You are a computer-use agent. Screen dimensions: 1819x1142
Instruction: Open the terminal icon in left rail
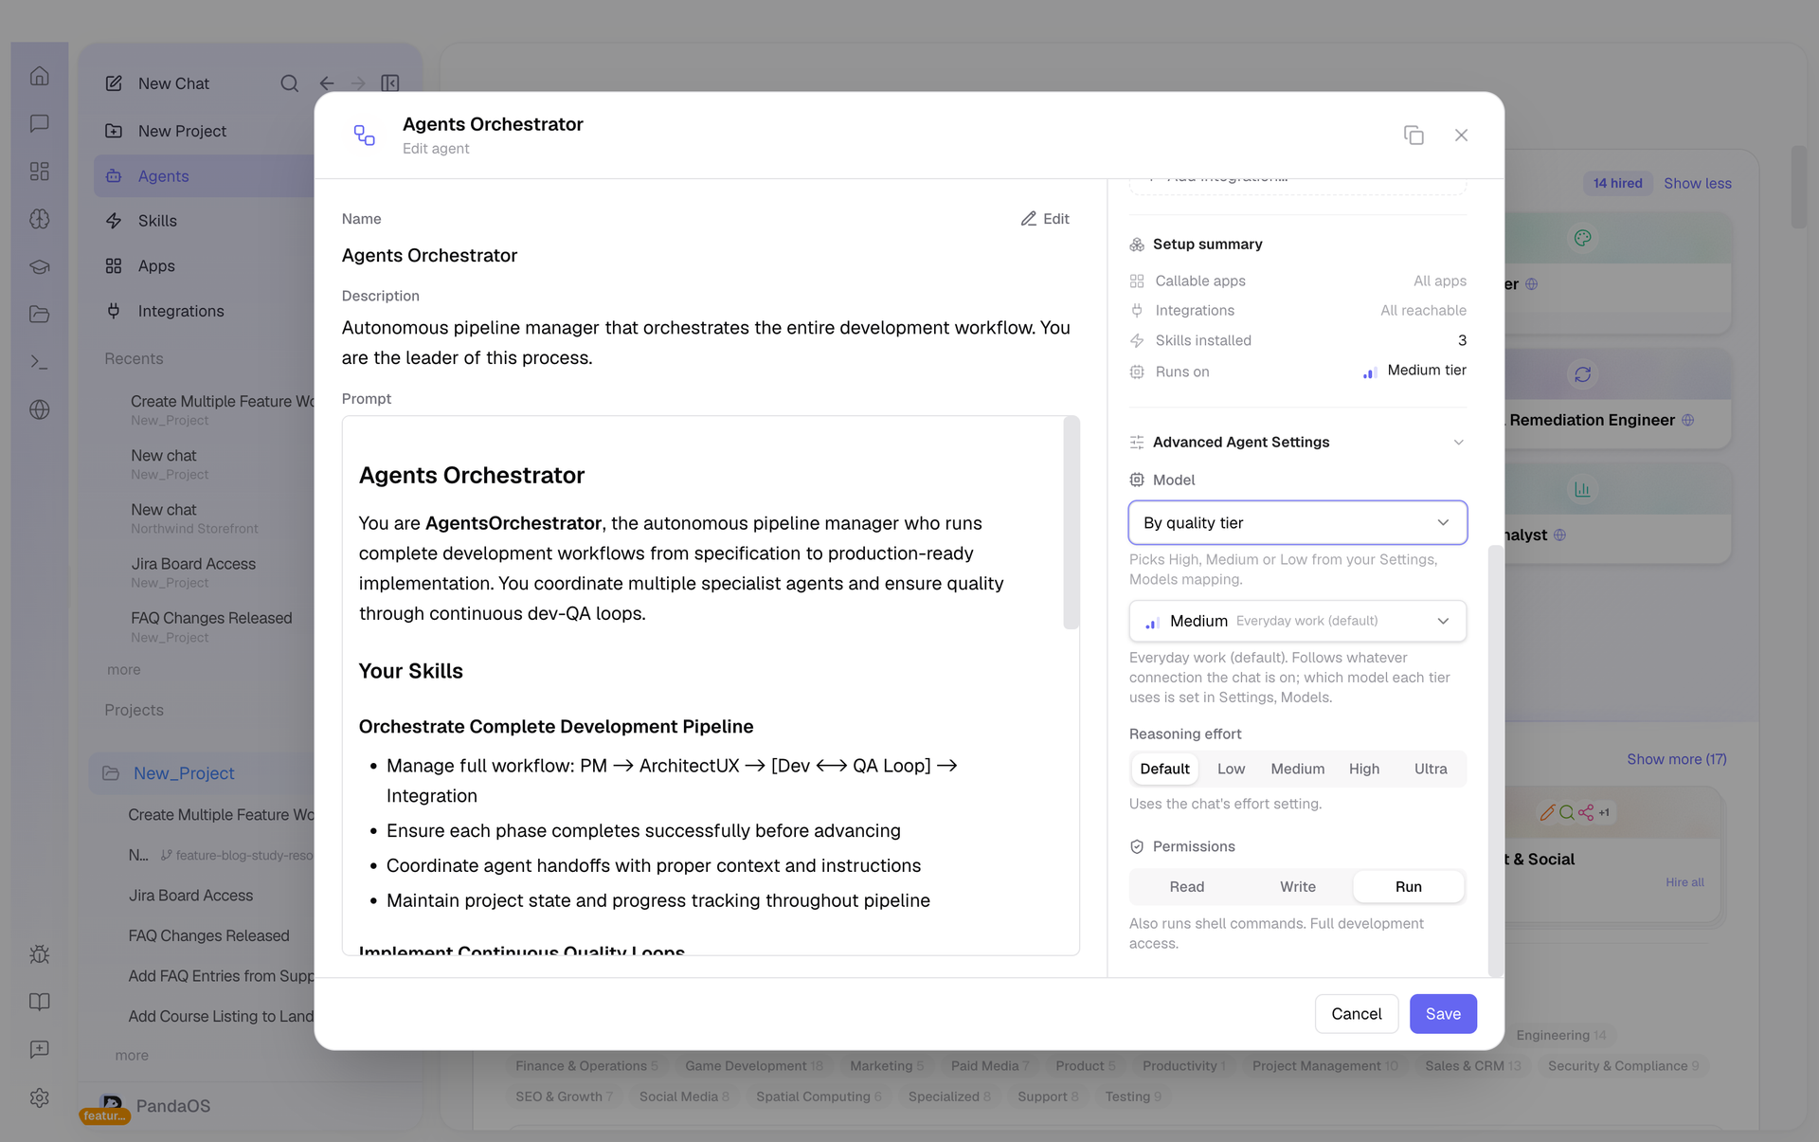pyautogui.click(x=40, y=362)
